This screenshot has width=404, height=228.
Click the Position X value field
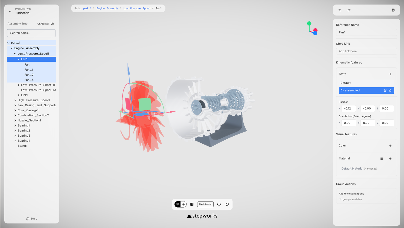[349, 109]
